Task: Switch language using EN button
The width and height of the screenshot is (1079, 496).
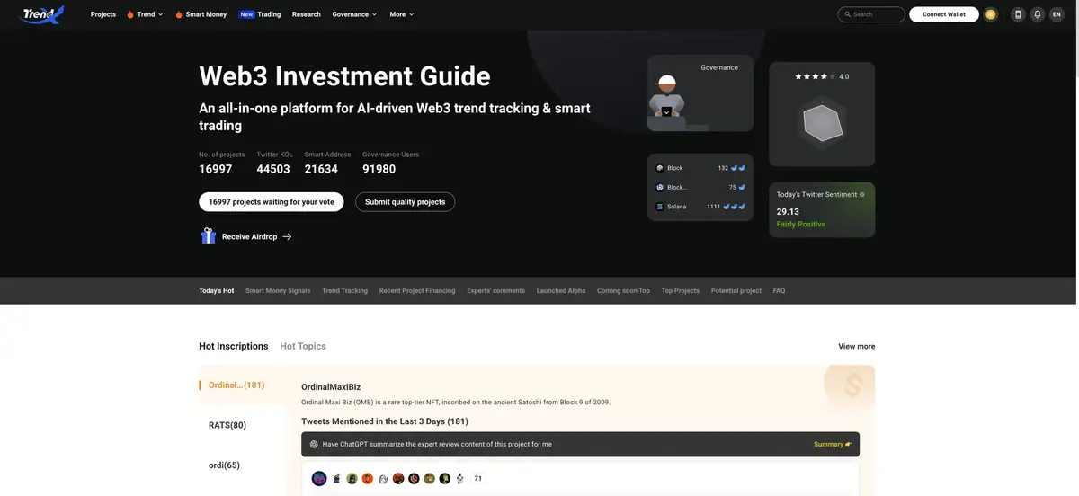Action: [x=1057, y=14]
